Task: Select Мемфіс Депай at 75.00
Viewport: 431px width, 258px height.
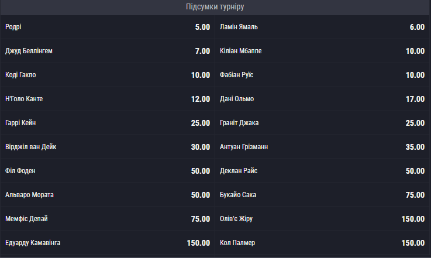Action: pyautogui.click(x=108, y=218)
